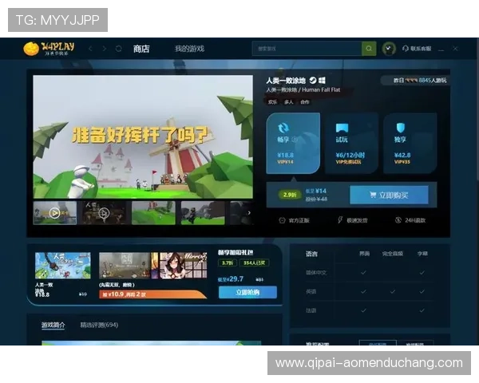
Task: Play the second video thumbnail
Action: click(x=104, y=213)
